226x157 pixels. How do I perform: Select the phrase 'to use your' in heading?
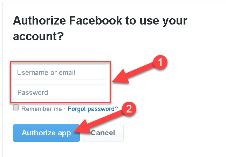[160, 21]
